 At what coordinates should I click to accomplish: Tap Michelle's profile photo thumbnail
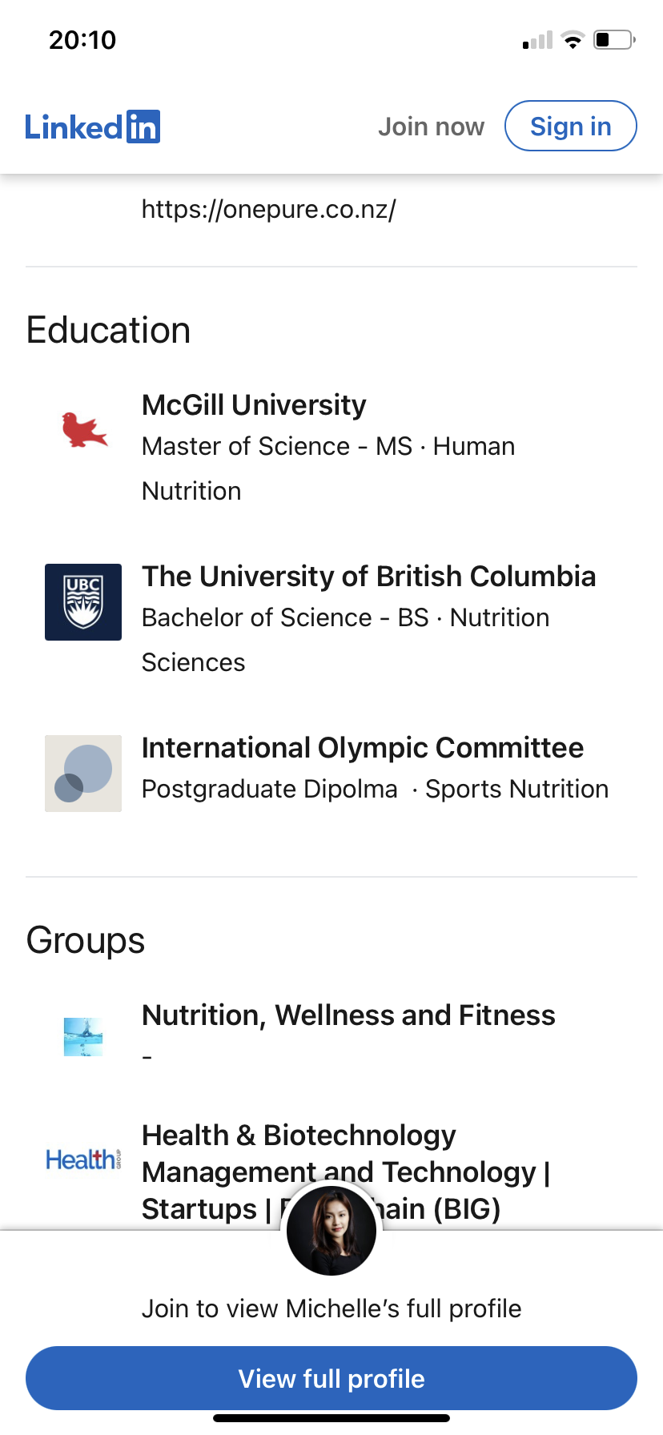pos(331,1231)
